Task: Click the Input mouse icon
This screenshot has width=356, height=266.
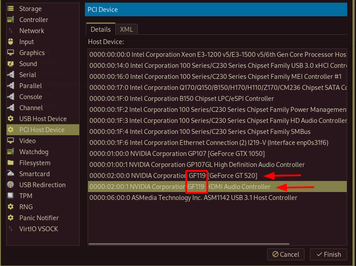Action: [x=11, y=41]
